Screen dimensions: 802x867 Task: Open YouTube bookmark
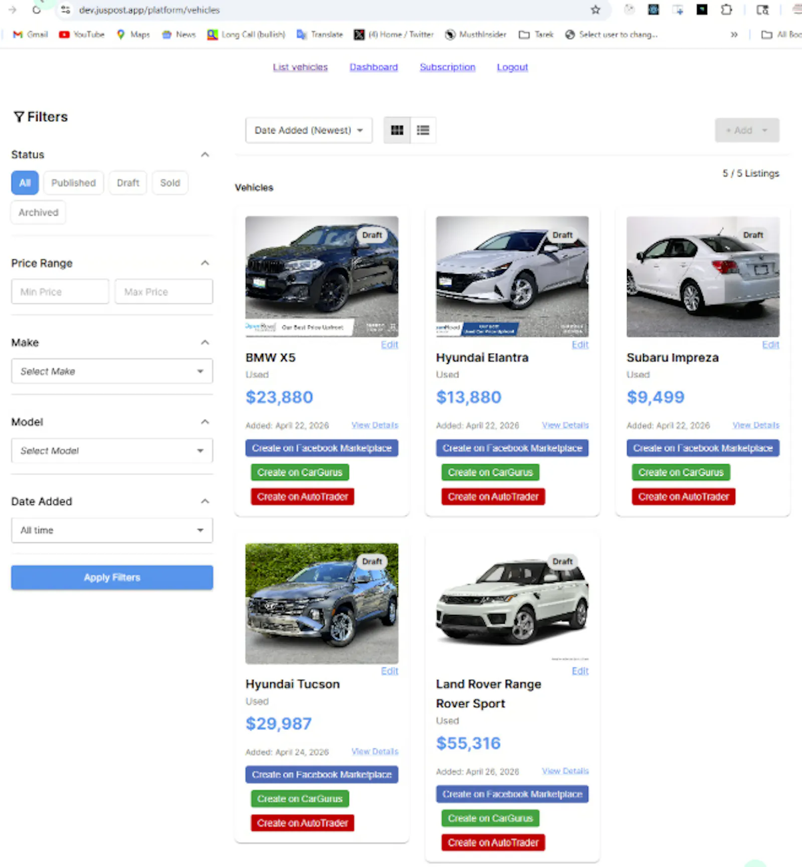82,35
